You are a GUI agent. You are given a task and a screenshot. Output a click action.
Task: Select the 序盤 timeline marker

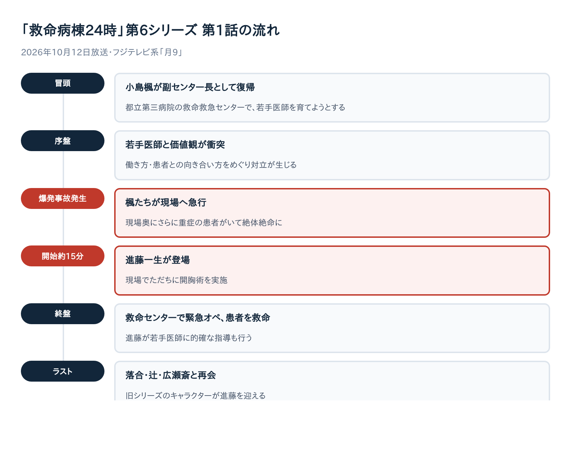tap(63, 141)
